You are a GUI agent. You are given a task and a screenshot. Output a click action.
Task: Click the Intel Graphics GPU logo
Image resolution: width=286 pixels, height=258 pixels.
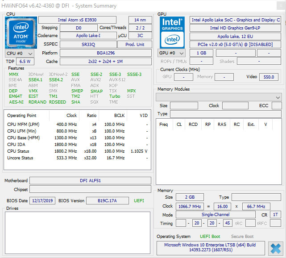coord(171,32)
